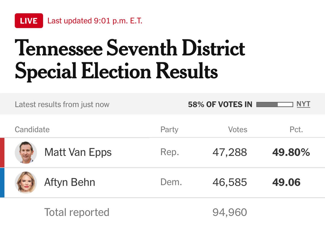Click Aftyn Behn portrait photo
Image resolution: width=325 pixels, height=225 pixels.
pyautogui.click(x=26, y=182)
